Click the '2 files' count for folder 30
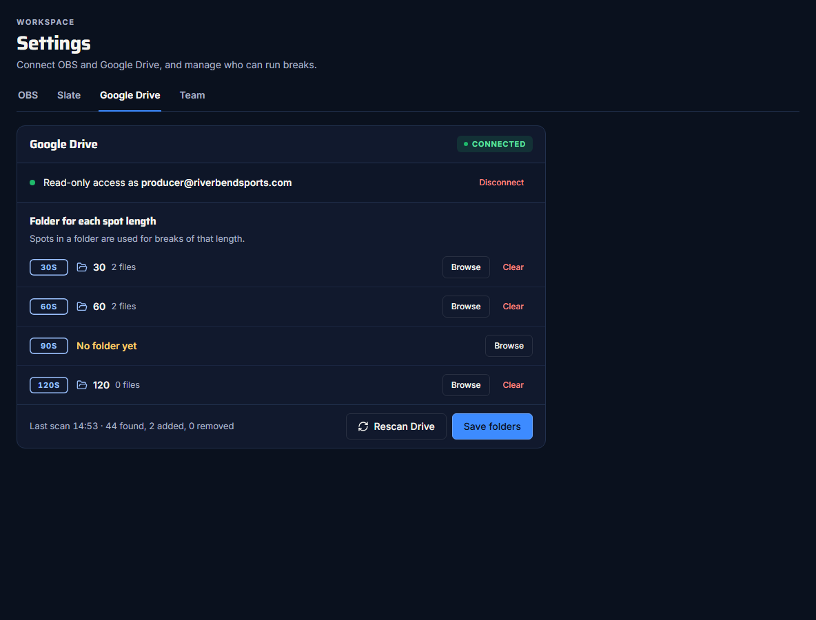Viewport: 816px width, 620px height. pyautogui.click(x=123, y=267)
